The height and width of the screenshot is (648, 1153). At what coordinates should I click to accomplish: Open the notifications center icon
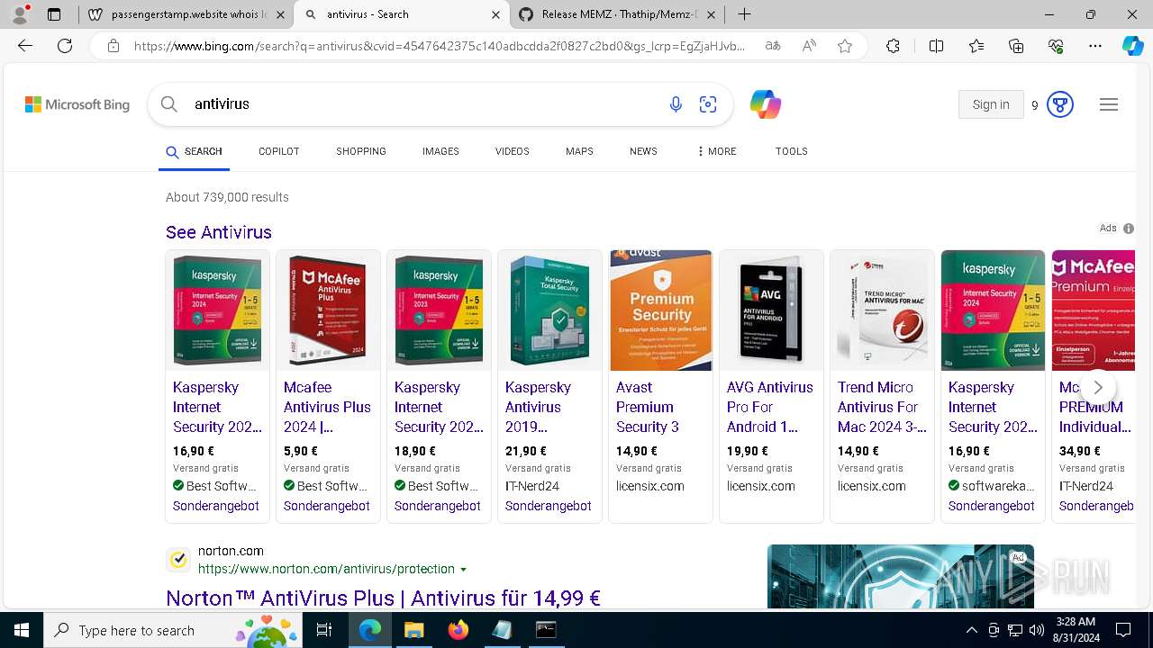tap(1123, 630)
